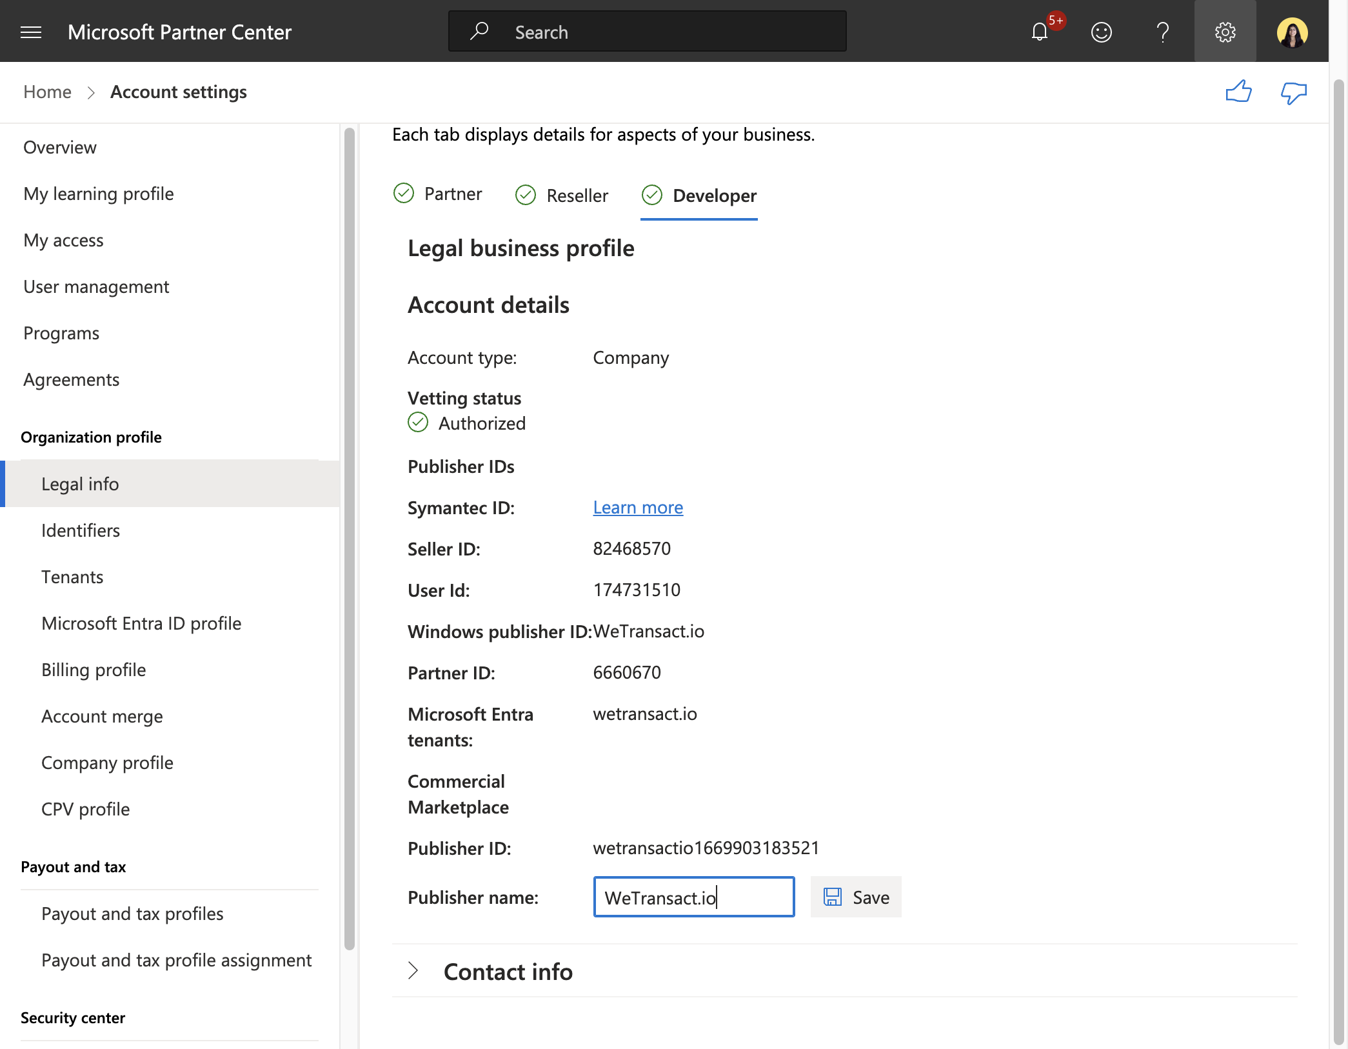
Task: Open Payout and tax profile assignment
Action: point(176,960)
